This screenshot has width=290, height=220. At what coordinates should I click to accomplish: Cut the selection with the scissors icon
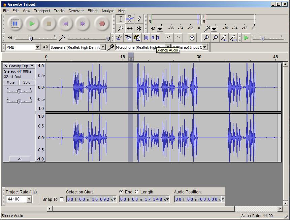(119, 38)
